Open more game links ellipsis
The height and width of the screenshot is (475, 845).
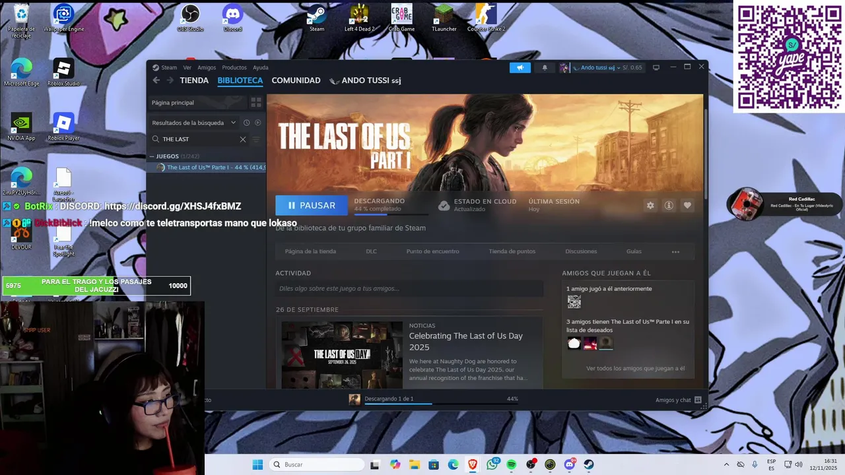[x=675, y=251]
